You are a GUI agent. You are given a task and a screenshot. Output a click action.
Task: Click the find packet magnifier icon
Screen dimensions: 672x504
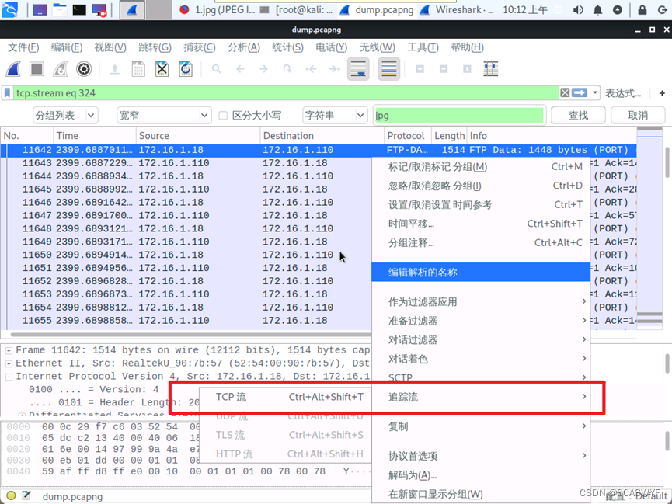pos(217,69)
